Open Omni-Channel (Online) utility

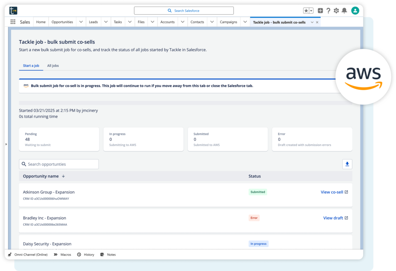[x=28, y=255]
